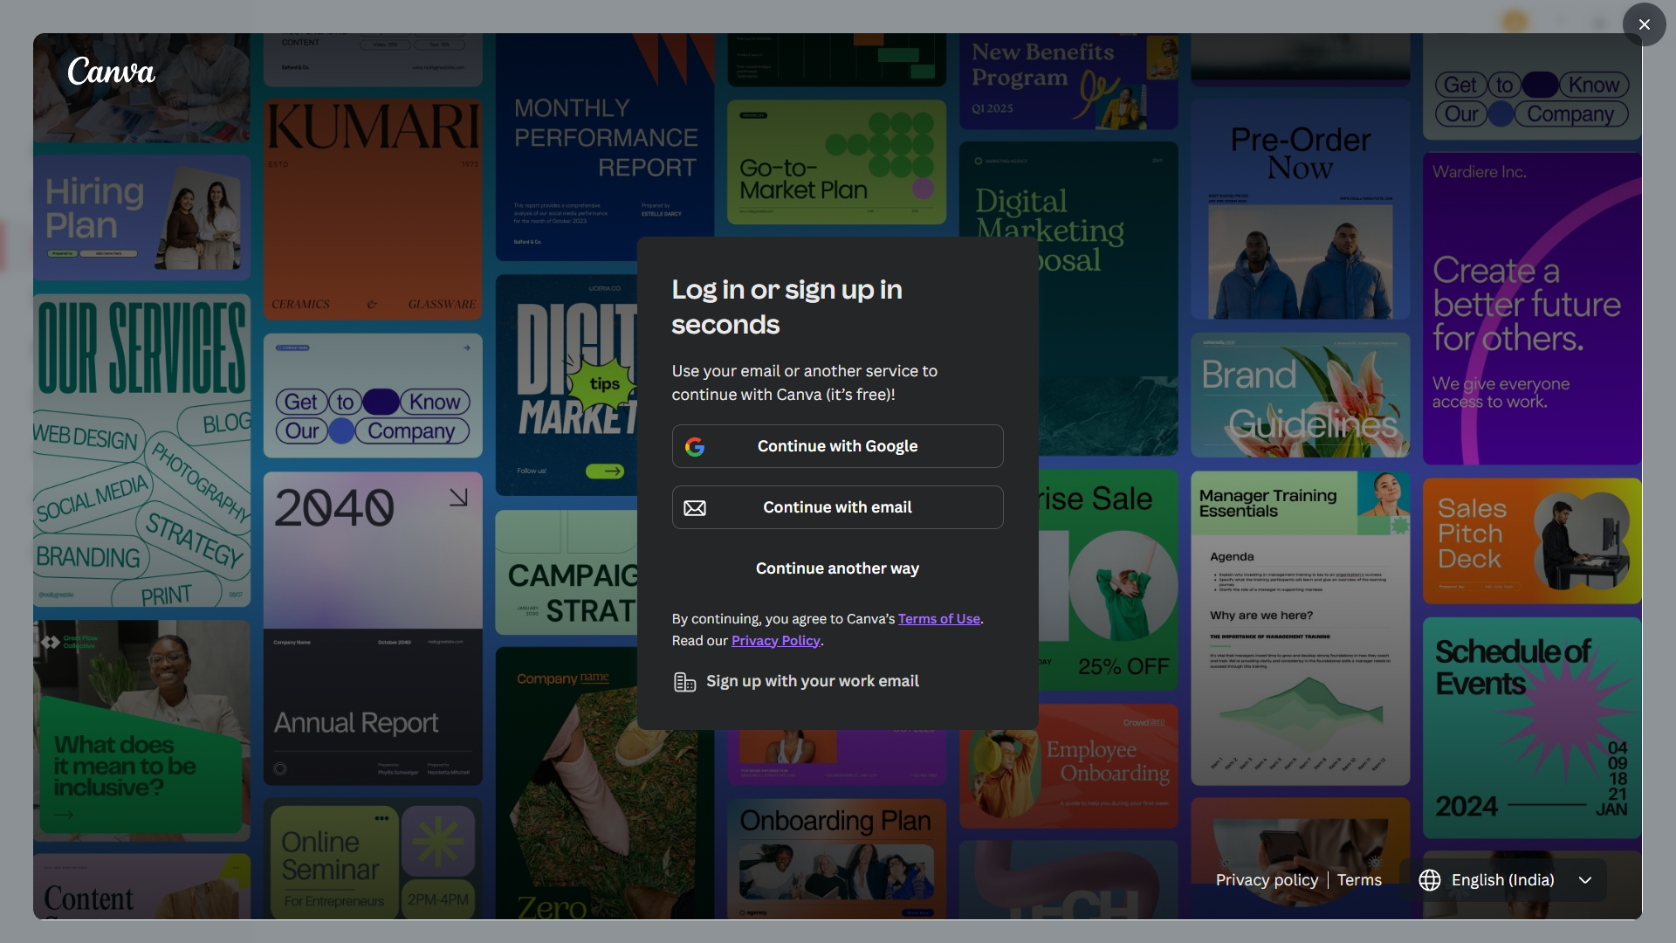Open the English (India) language dropdown
The height and width of the screenshot is (943, 1676).
click(1501, 880)
